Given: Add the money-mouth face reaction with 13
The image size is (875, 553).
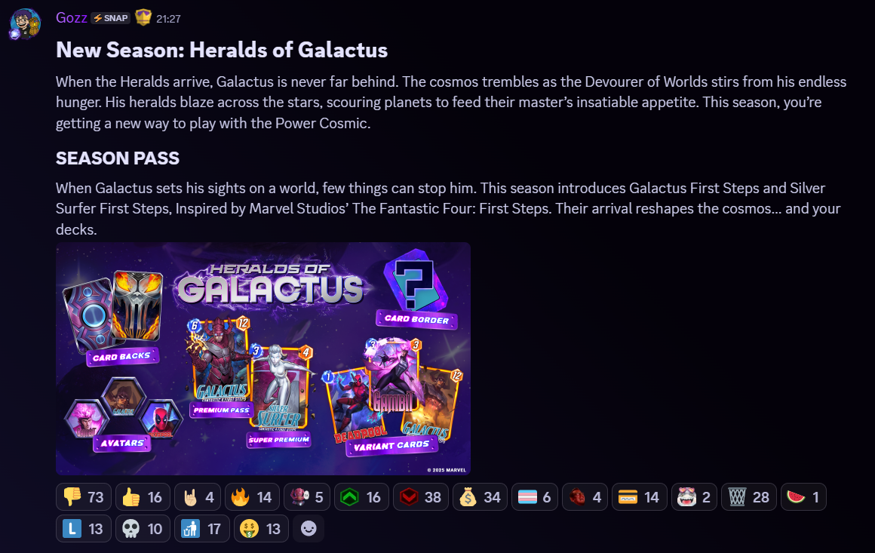Looking at the screenshot, I should 261,528.
